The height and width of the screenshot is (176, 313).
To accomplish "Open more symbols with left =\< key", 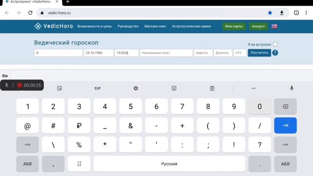I will 27,145.
